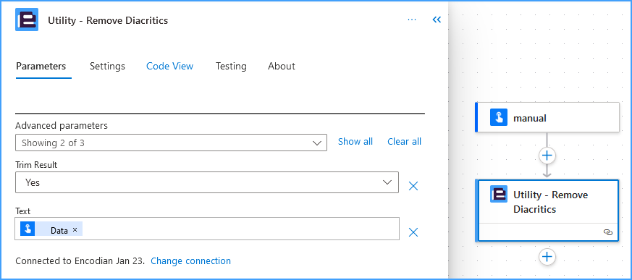Open the About tab

pos(282,66)
